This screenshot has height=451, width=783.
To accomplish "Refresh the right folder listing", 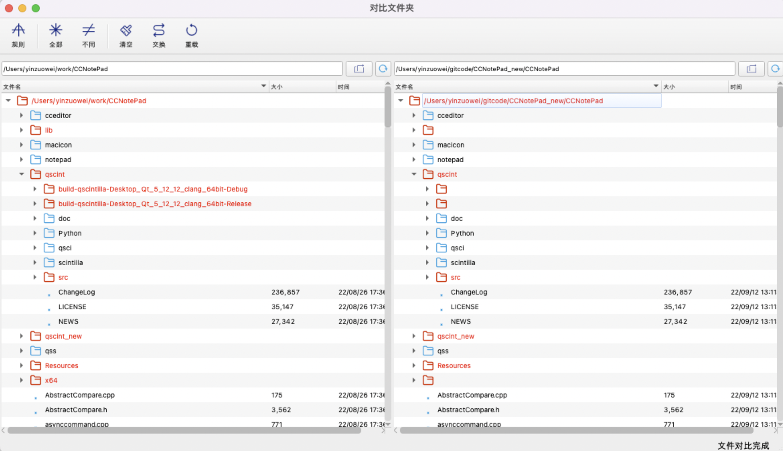I will point(775,69).
